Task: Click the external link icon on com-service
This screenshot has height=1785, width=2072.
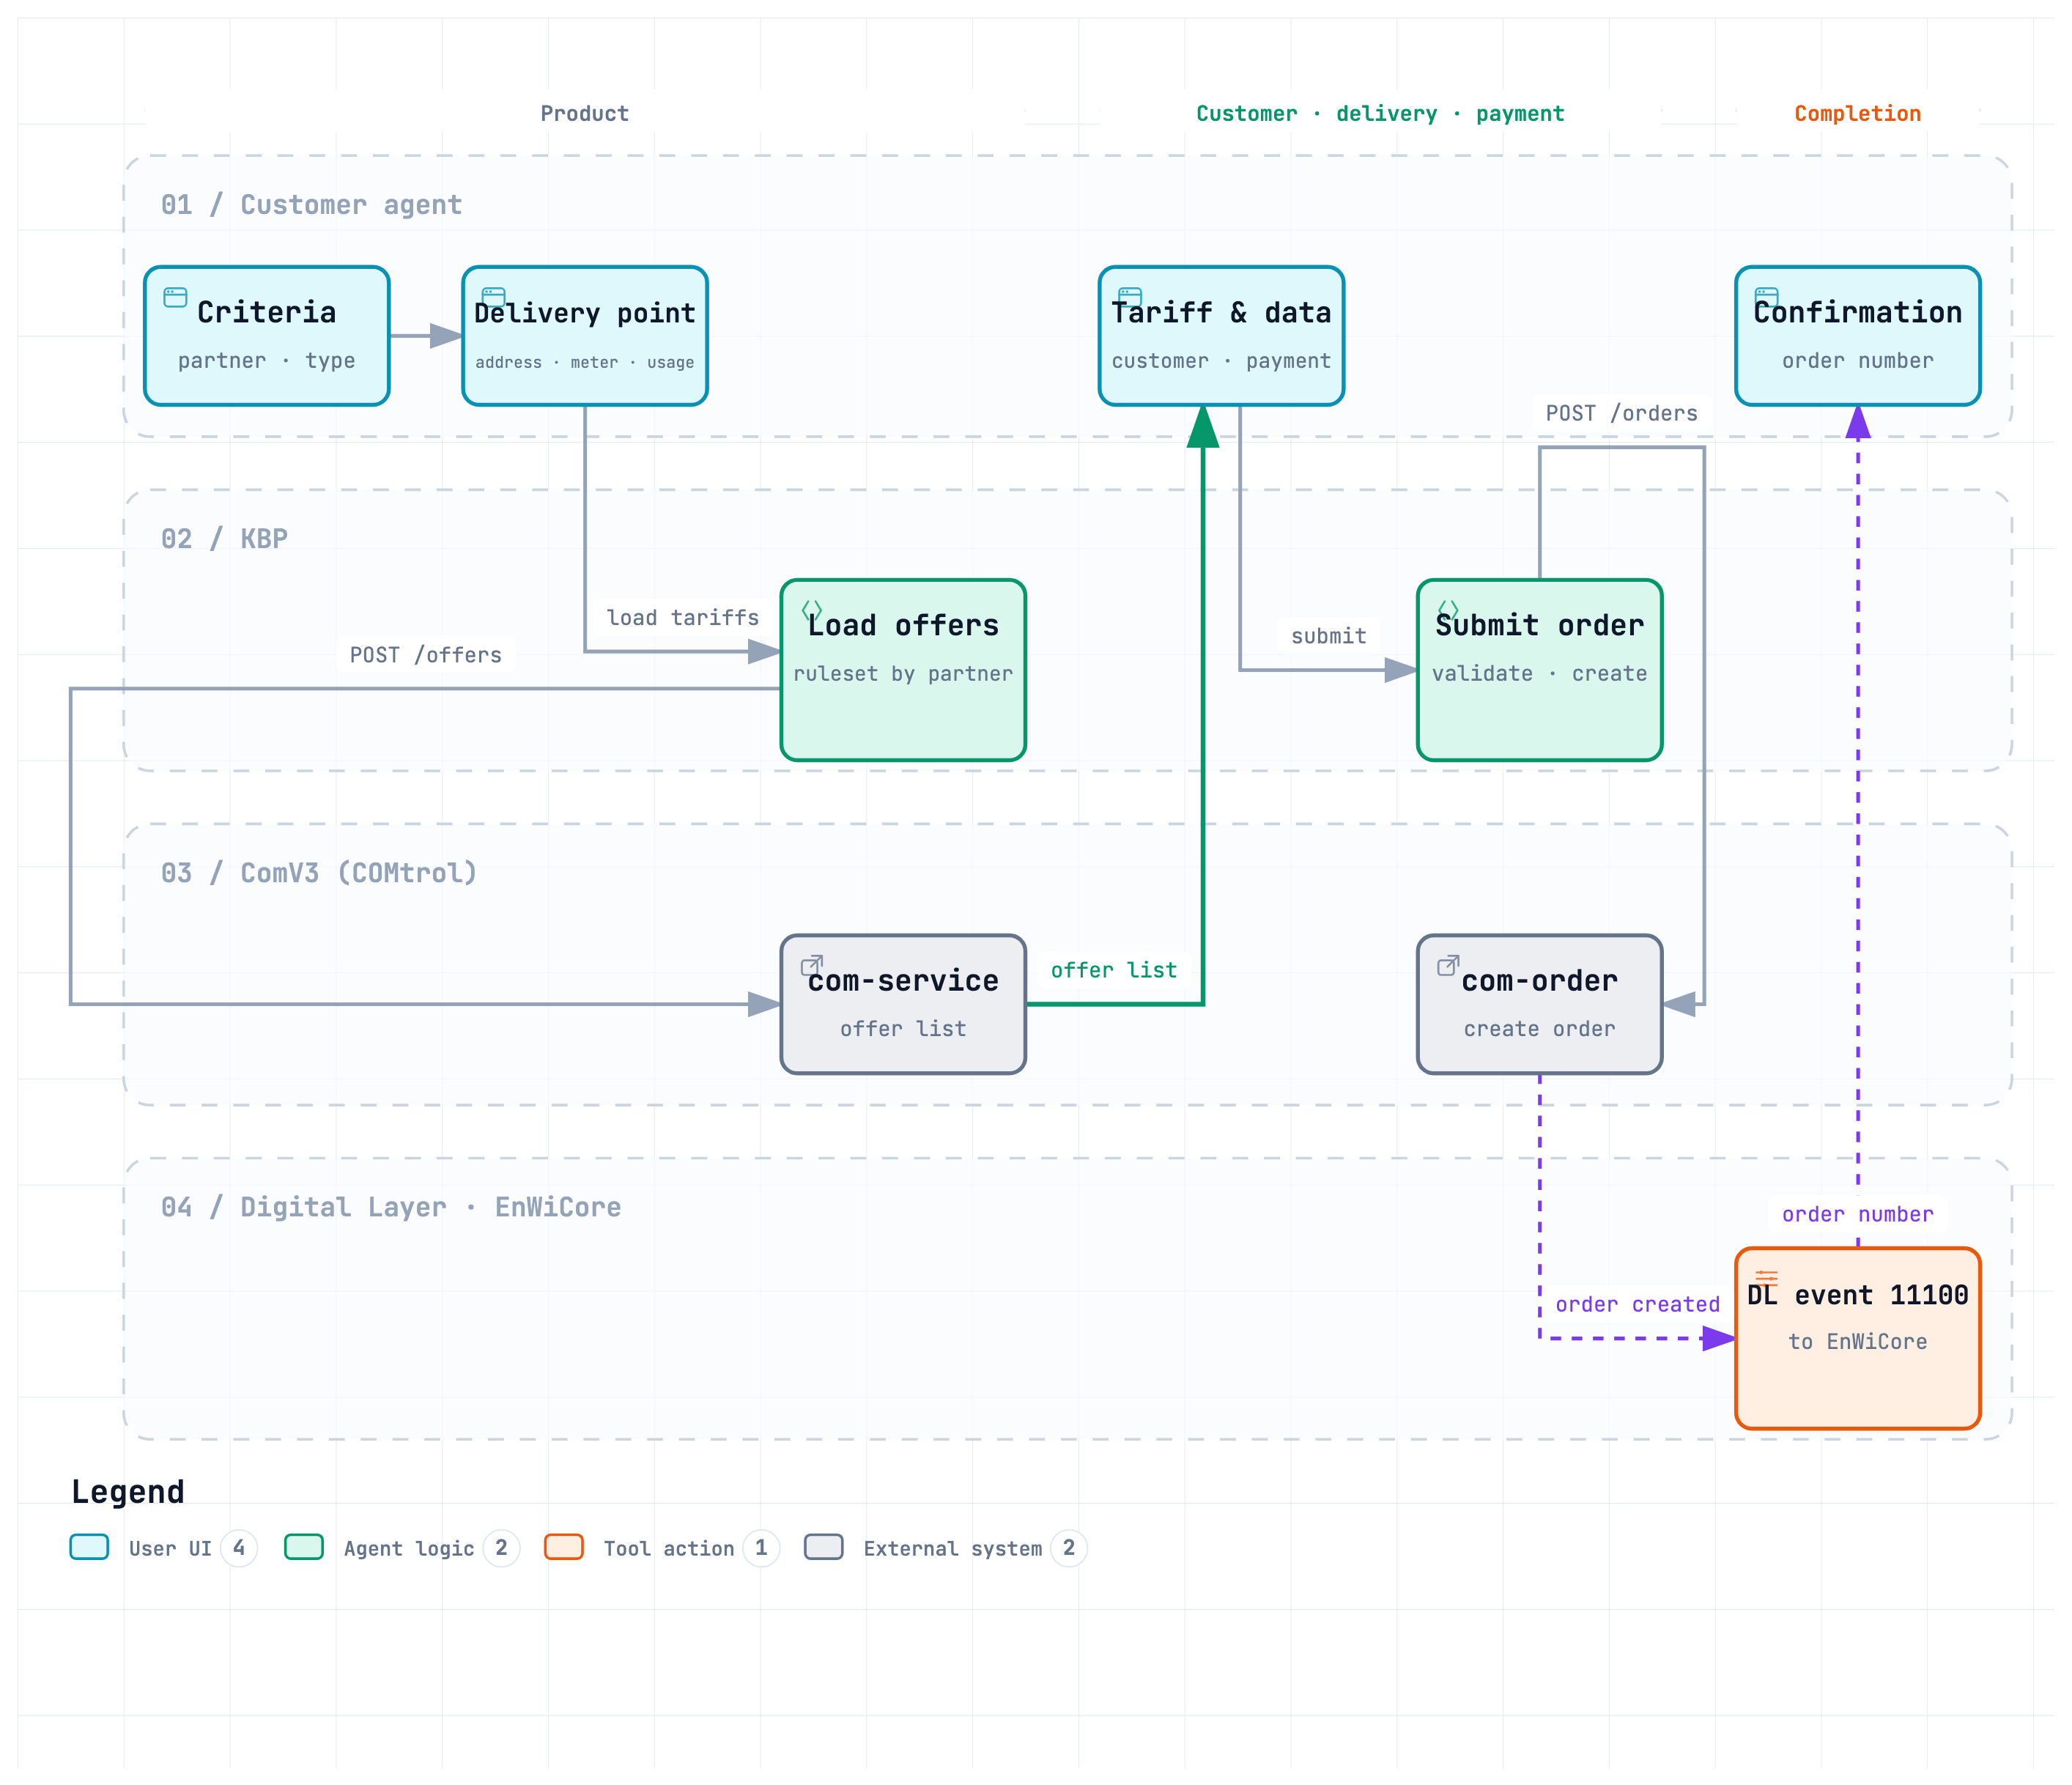Action: tap(812, 966)
